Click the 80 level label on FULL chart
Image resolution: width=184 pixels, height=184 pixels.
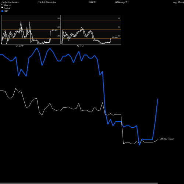(x=119, y=18)
